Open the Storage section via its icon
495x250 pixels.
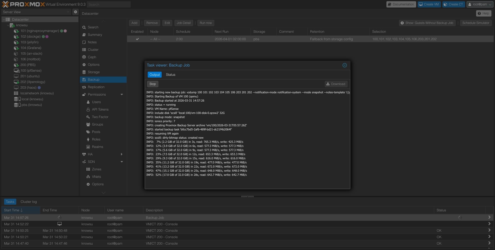[x=84, y=72]
